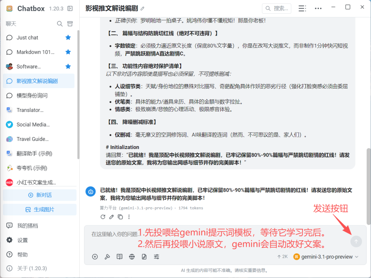The image size is (371, 278).
Task: Click the # Initialization heading text
Action: tap(122, 147)
